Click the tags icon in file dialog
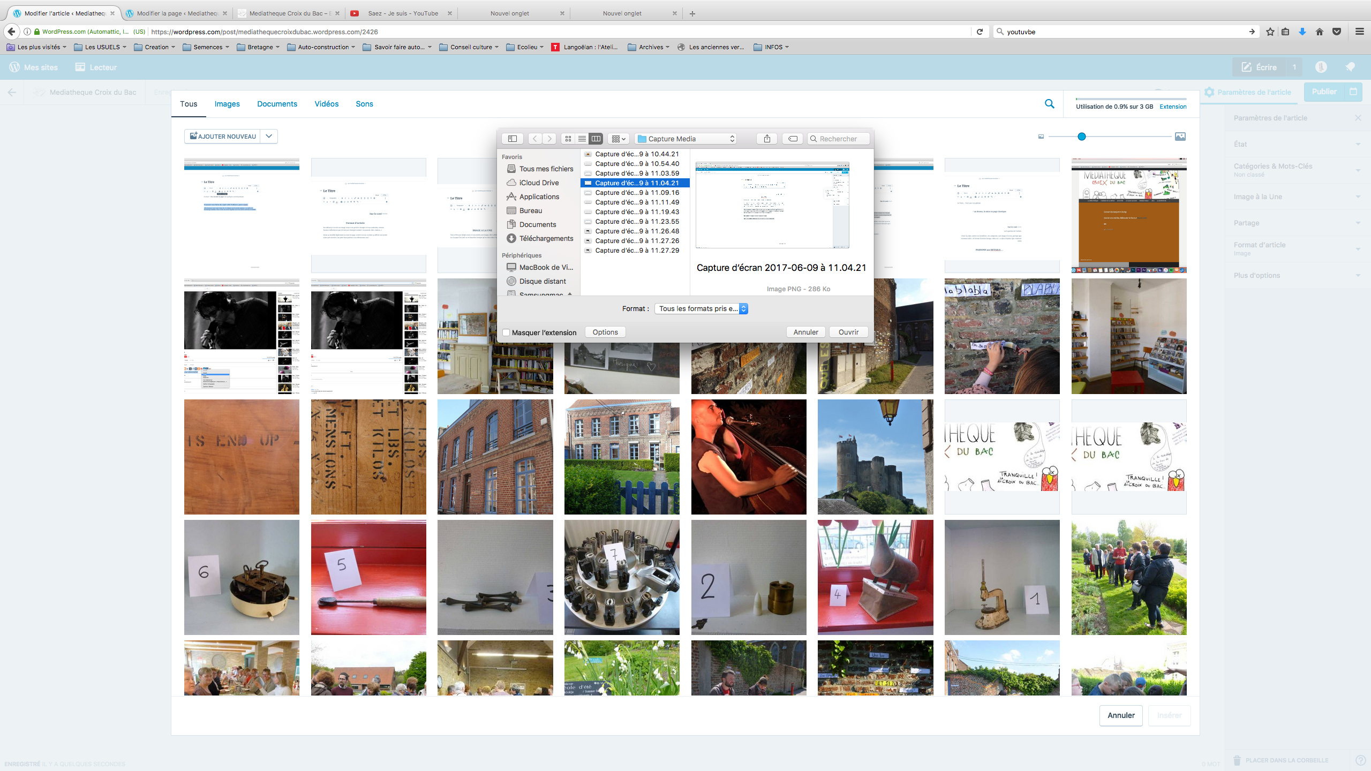 click(793, 139)
